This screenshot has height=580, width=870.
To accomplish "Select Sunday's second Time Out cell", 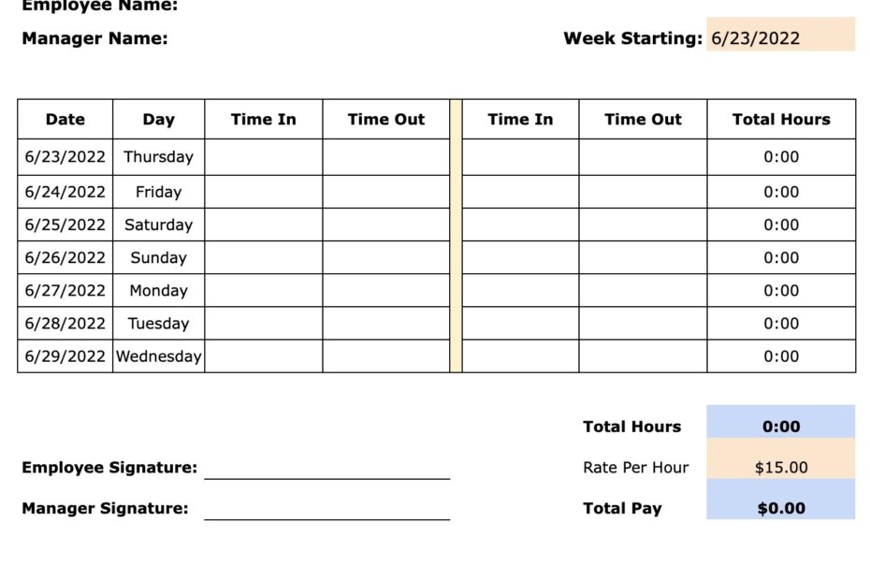I will click(x=643, y=257).
